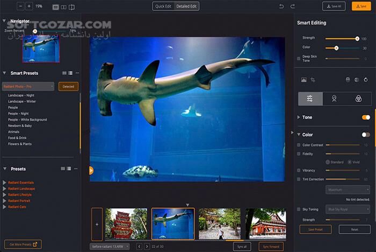
Task: Go to next image arrow
Action: click(147, 247)
